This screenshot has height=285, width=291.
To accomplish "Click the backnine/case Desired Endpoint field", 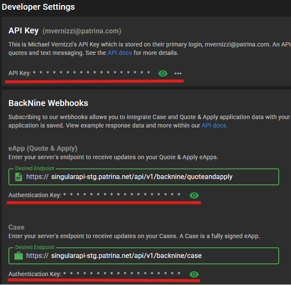I will [144, 256].
